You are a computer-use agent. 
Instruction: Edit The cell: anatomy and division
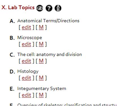click(27, 61)
